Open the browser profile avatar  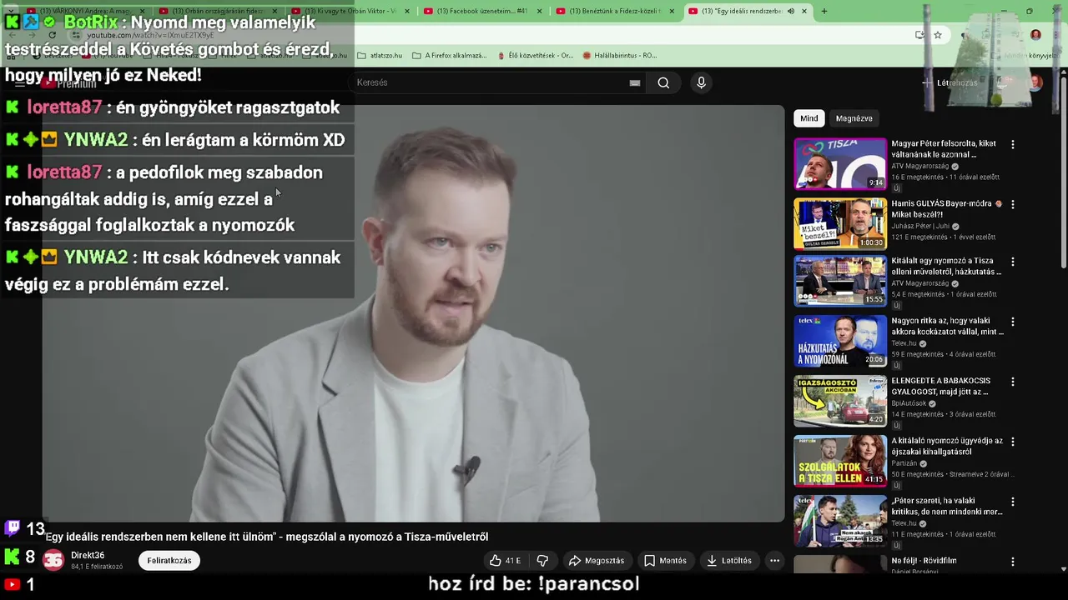[x=1035, y=35]
